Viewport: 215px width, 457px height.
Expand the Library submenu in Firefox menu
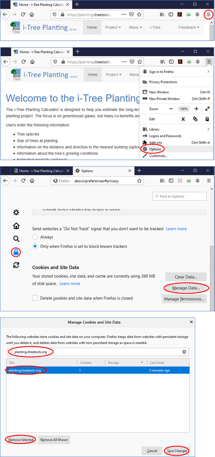(208, 129)
